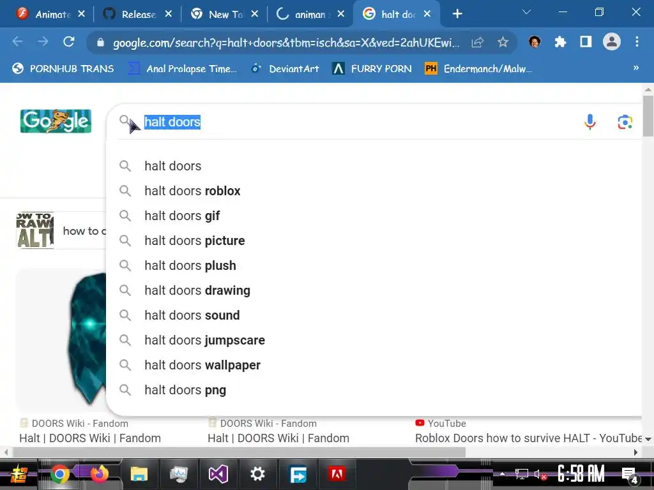Toggle the browser side panel

click(586, 41)
